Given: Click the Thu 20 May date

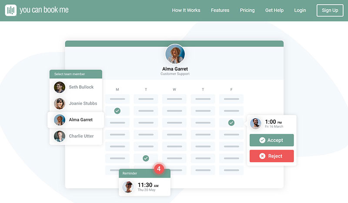Looking at the screenshot, I should click(x=147, y=190).
